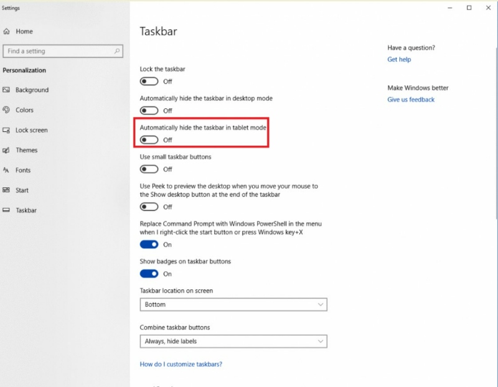Click the Themes brush icon
This screenshot has width=498, height=387.
(6, 150)
